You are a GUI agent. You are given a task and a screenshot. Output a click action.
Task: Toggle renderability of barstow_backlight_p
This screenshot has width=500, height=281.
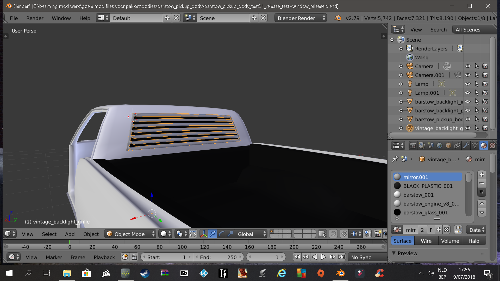[x=485, y=111]
